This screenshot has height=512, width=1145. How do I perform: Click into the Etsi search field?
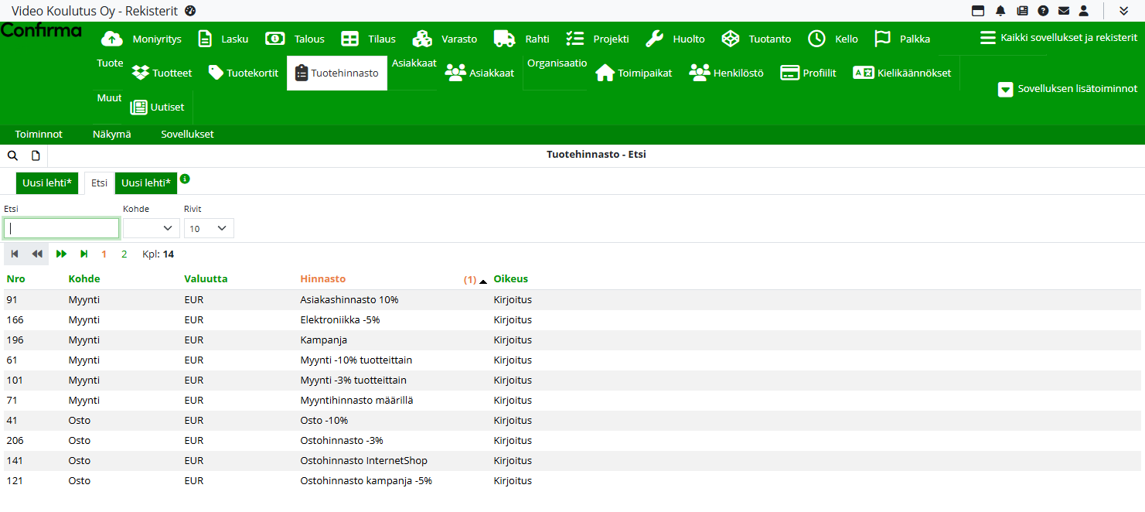click(x=62, y=228)
